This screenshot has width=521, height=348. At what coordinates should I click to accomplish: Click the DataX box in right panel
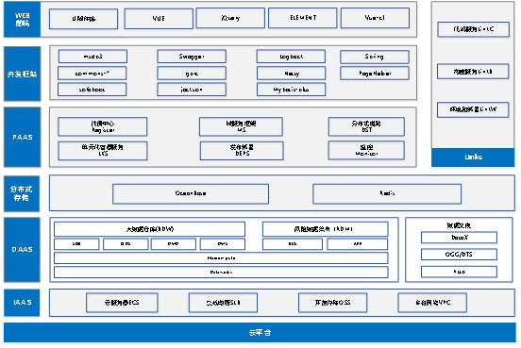tap(460, 238)
